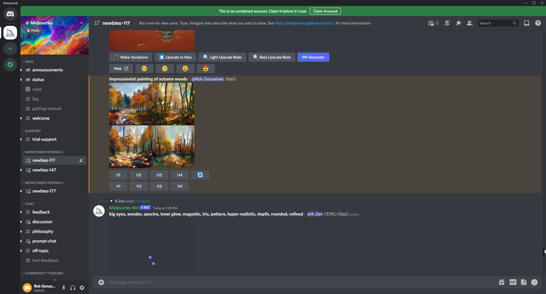
Task: Open Discord home direct messages
Action: pyautogui.click(x=10, y=14)
